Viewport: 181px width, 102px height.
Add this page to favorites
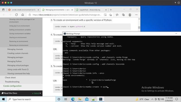click(x=111, y=15)
